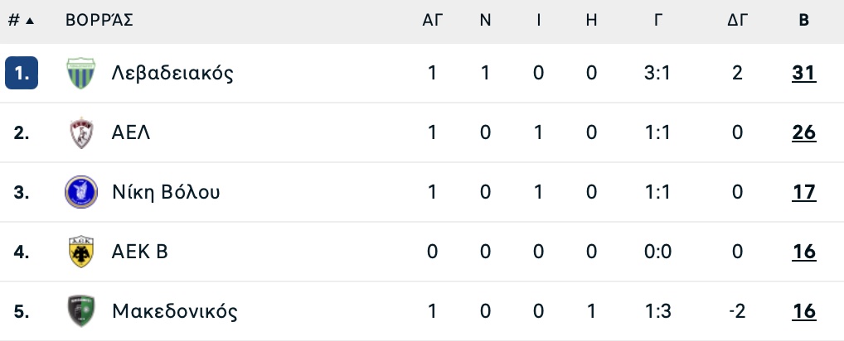Click ΑΕΛ's 26 points value

coord(803,132)
